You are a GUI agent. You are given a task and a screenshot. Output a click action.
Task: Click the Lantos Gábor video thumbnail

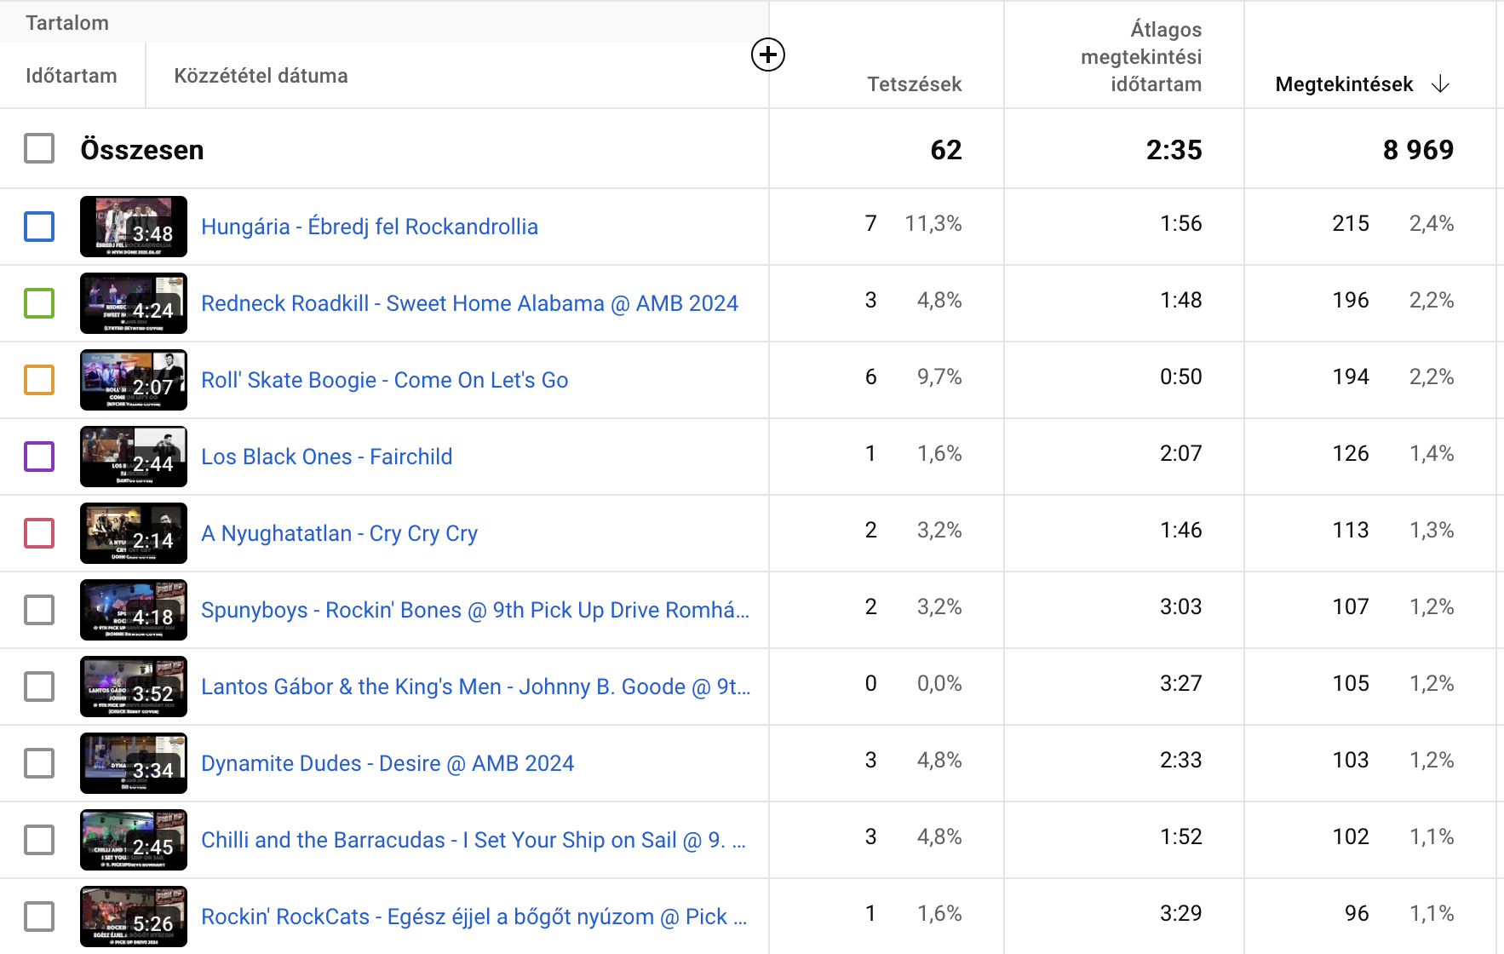[134, 687]
